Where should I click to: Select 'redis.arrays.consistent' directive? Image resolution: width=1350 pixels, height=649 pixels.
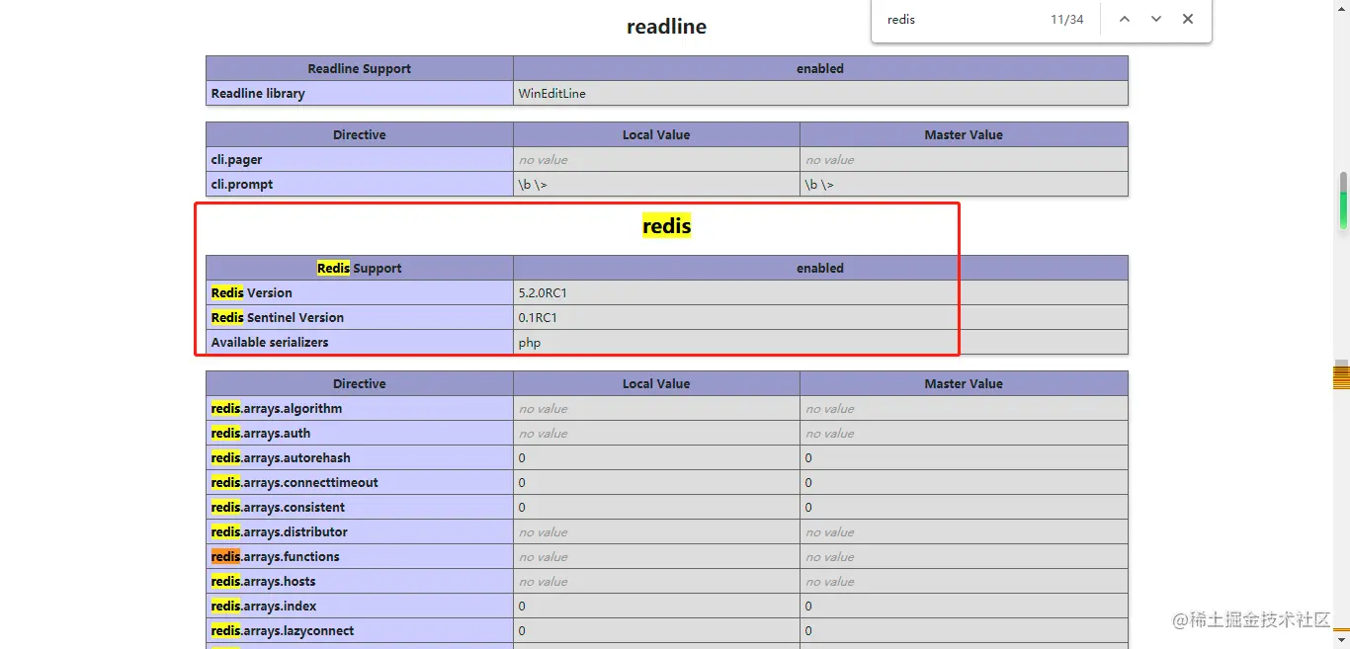coord(360,508)
